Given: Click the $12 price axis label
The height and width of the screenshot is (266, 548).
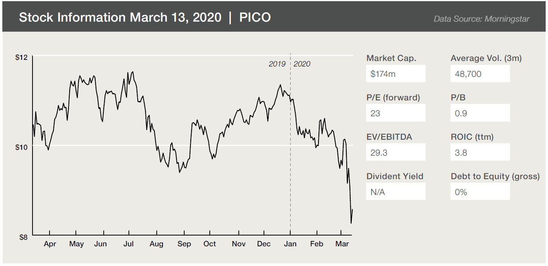Looking at the screenshot, I should click(x=21, y=58).
